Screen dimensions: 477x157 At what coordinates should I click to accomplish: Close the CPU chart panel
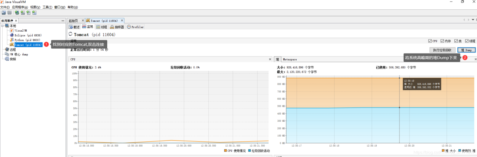[x=270, y=59]
